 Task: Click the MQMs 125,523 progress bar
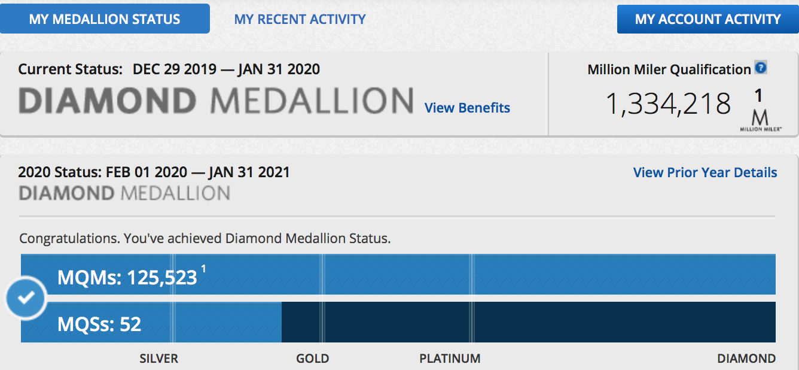tap(419, 274)
